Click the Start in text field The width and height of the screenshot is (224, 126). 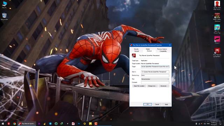(155, 72)
